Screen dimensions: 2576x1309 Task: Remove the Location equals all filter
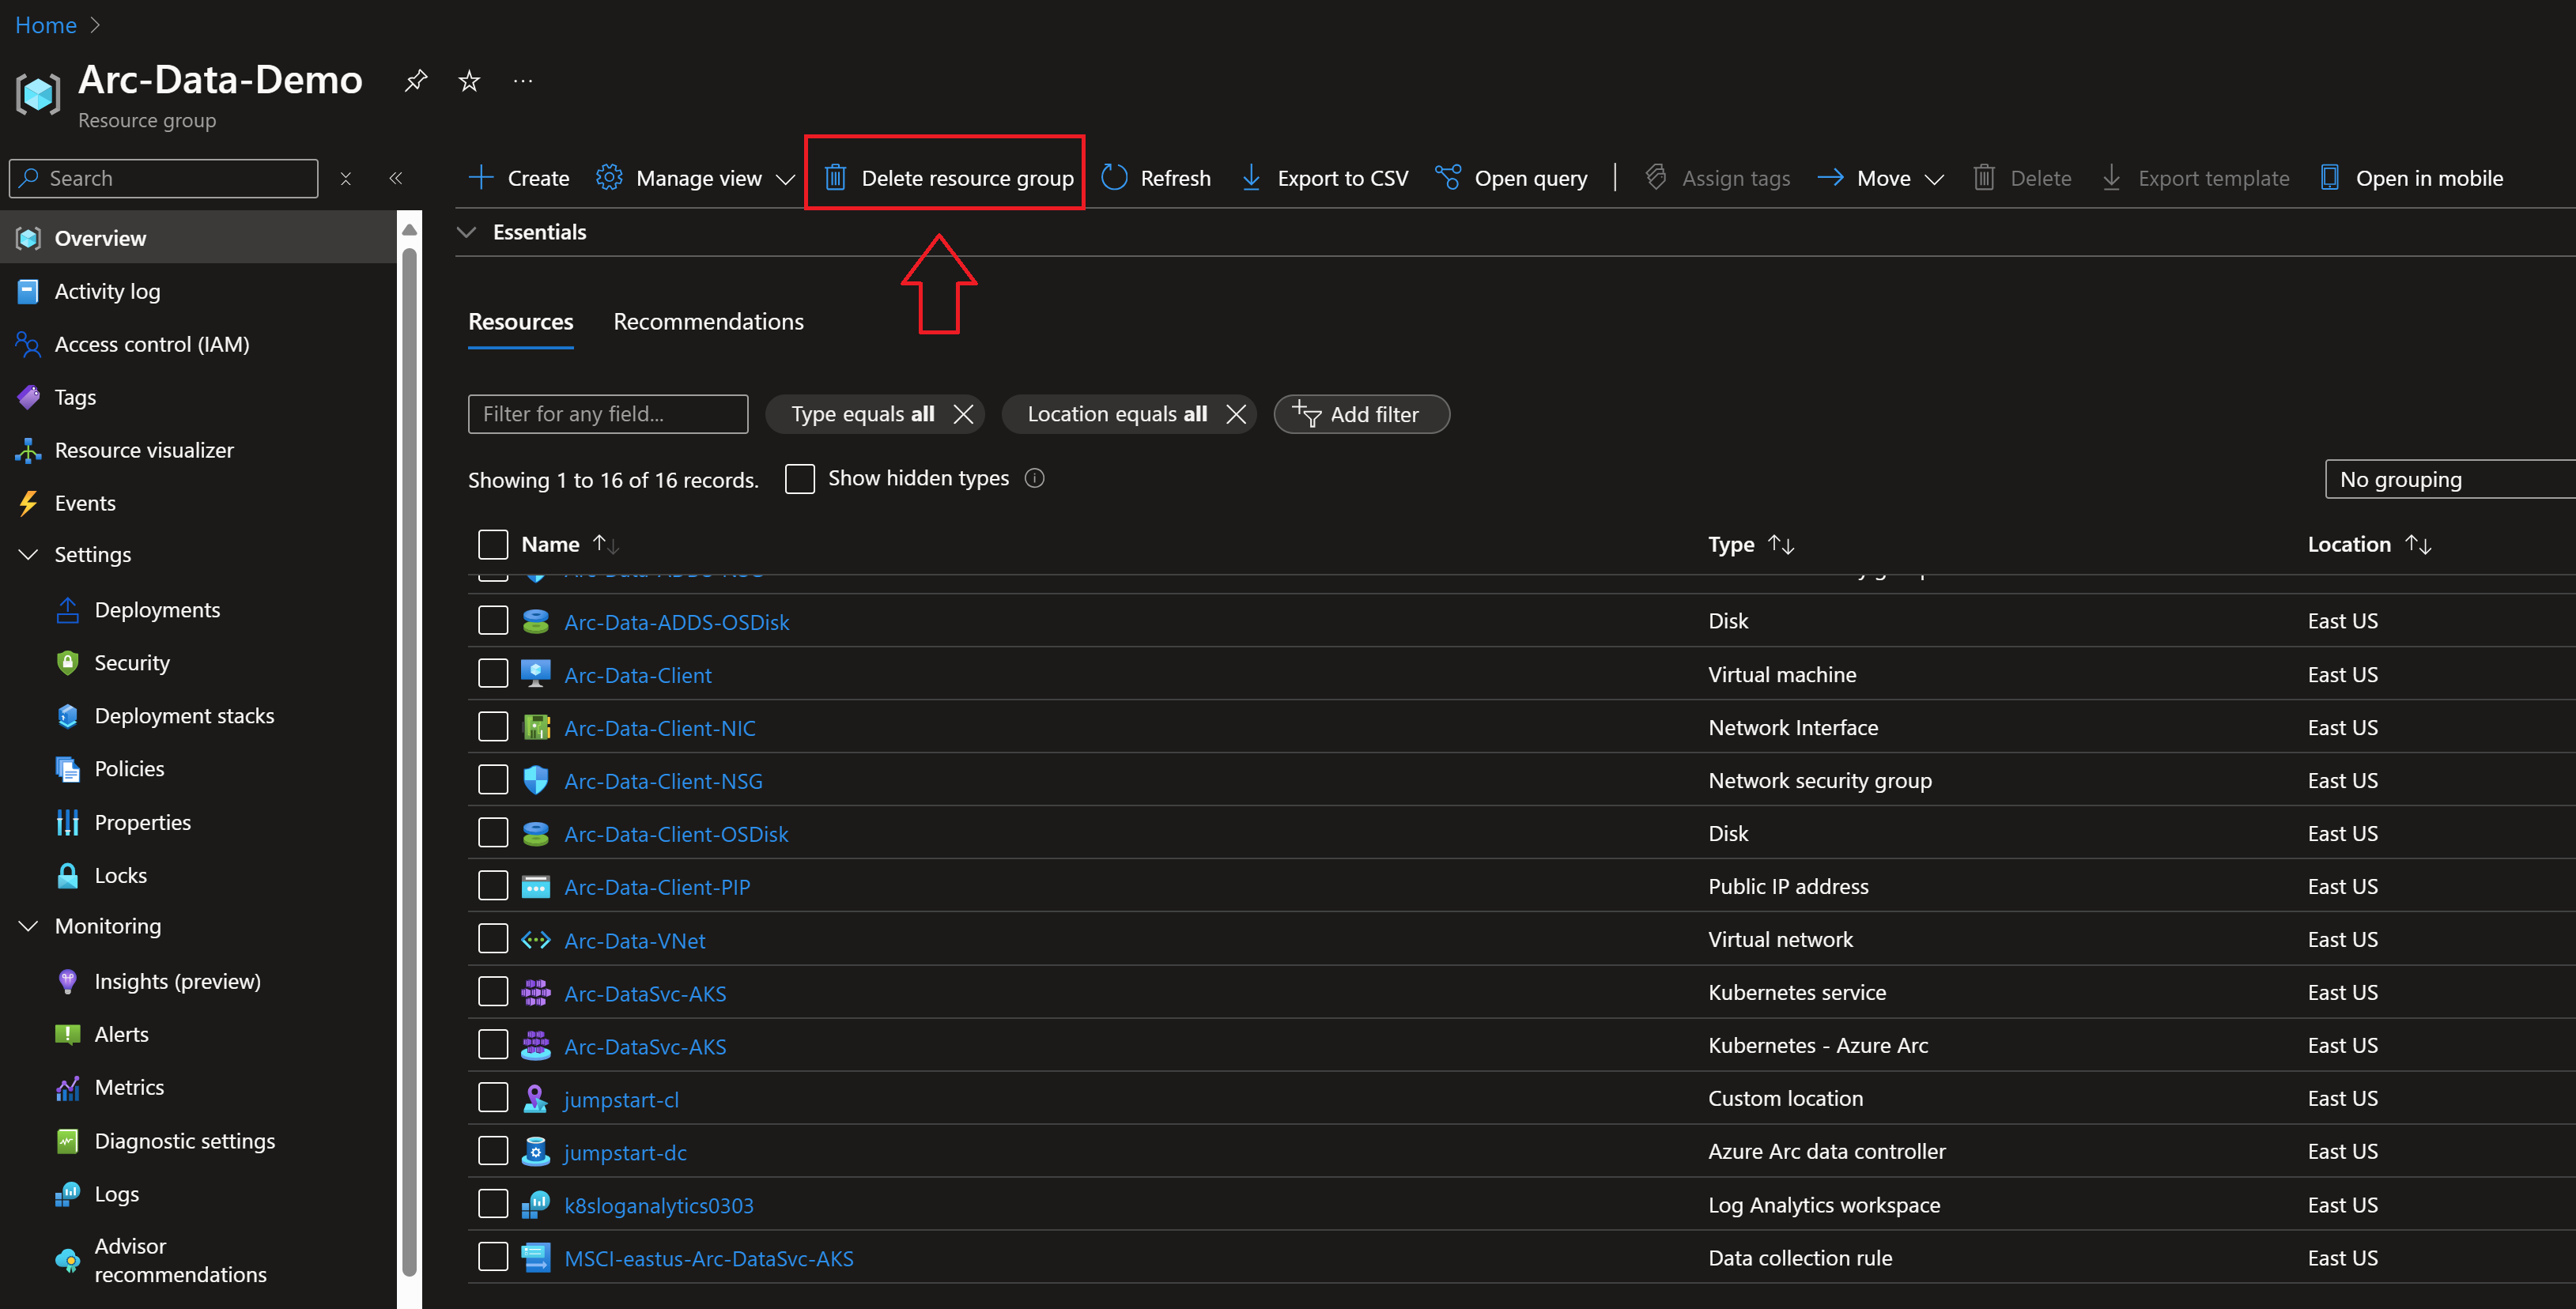tap(1236, 414)
